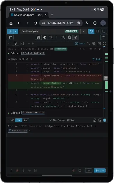Open the bottom-left sliders settings icon
This screenshot has width=114, height=183.
(x=11, y=170)
